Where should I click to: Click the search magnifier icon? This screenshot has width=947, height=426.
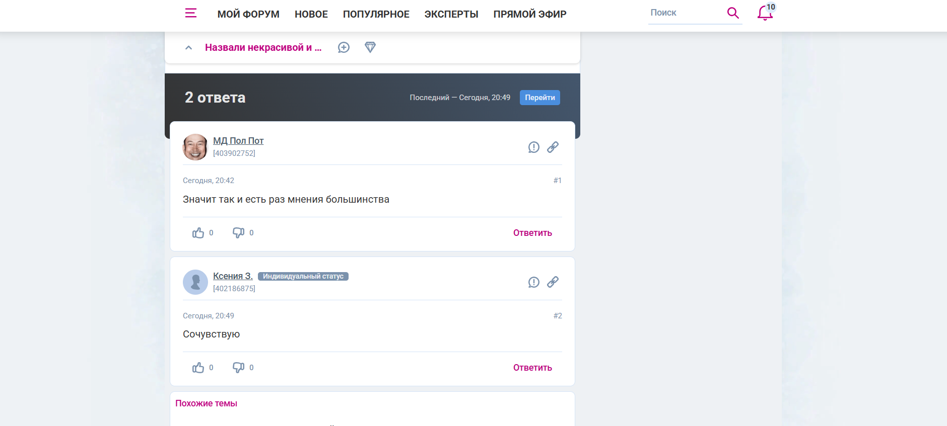(733, 13)
